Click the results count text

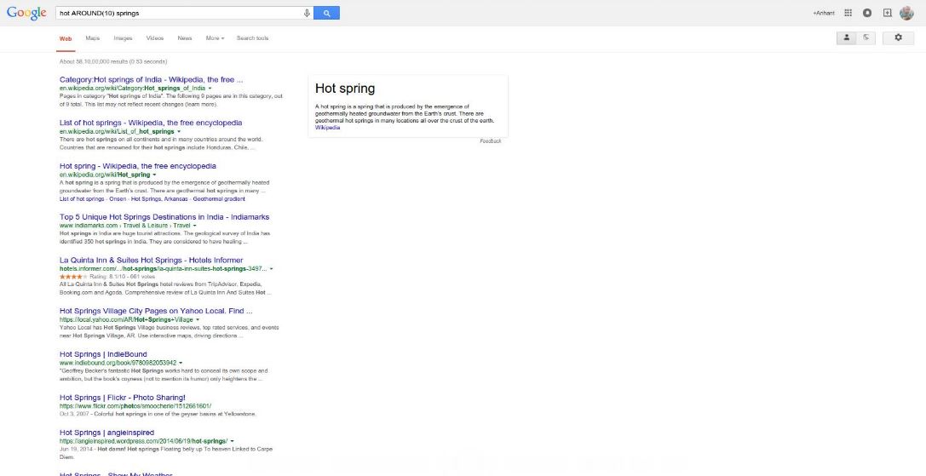coord(113,61)
